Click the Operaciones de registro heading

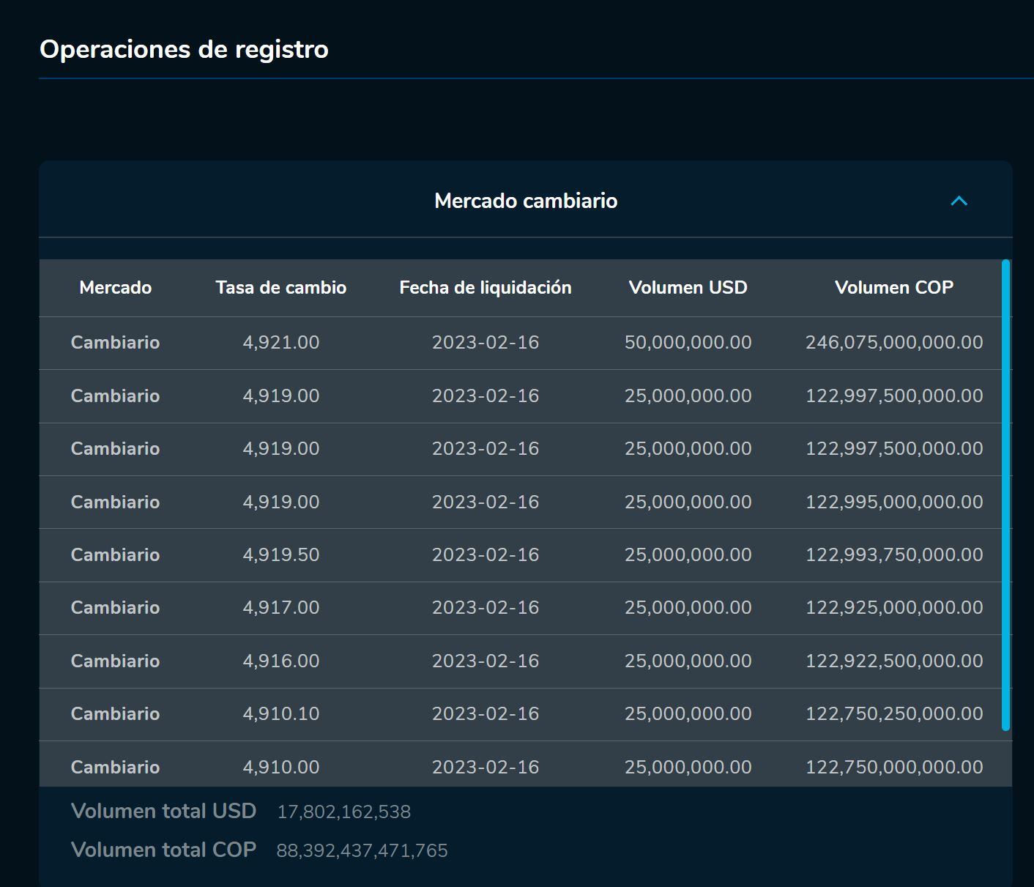coord(184,49)
